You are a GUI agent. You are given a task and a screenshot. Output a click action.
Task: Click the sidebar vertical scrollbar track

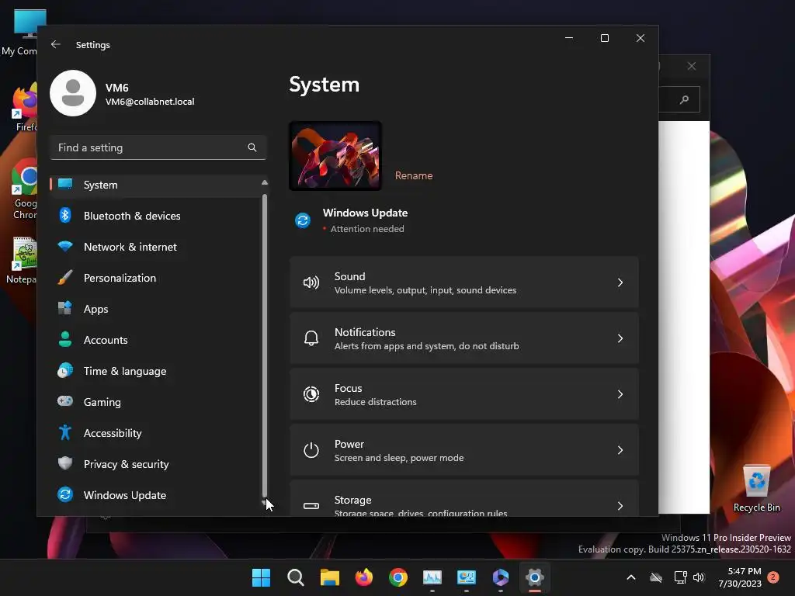tap(264, 345)
